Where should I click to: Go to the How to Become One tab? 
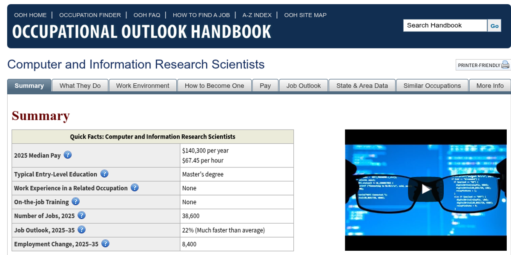[214, 85]
